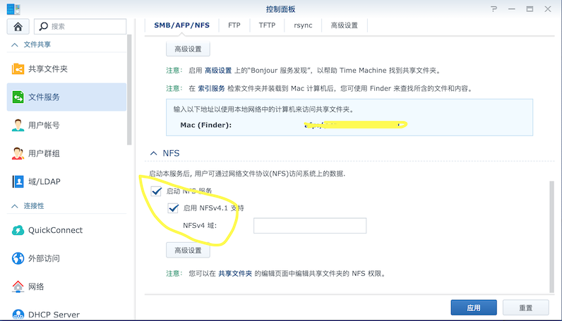The image size is (562, 321).
Task: Collapse the 文件共享 sidebar section
Action: 15,44
